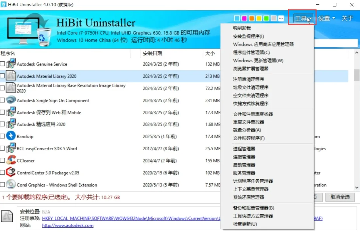The image size is (360, 232).
Task: Apply the blue theme color swatch
Action: [x=237, y=18]
